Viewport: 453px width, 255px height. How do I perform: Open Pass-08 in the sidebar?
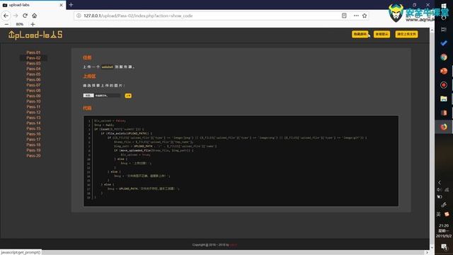click(33, 91)
